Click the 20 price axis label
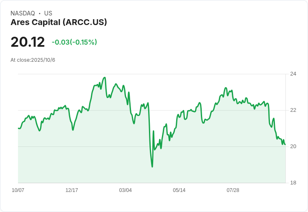The height and width of the screenshot is (212, 308). coord(293,146)
